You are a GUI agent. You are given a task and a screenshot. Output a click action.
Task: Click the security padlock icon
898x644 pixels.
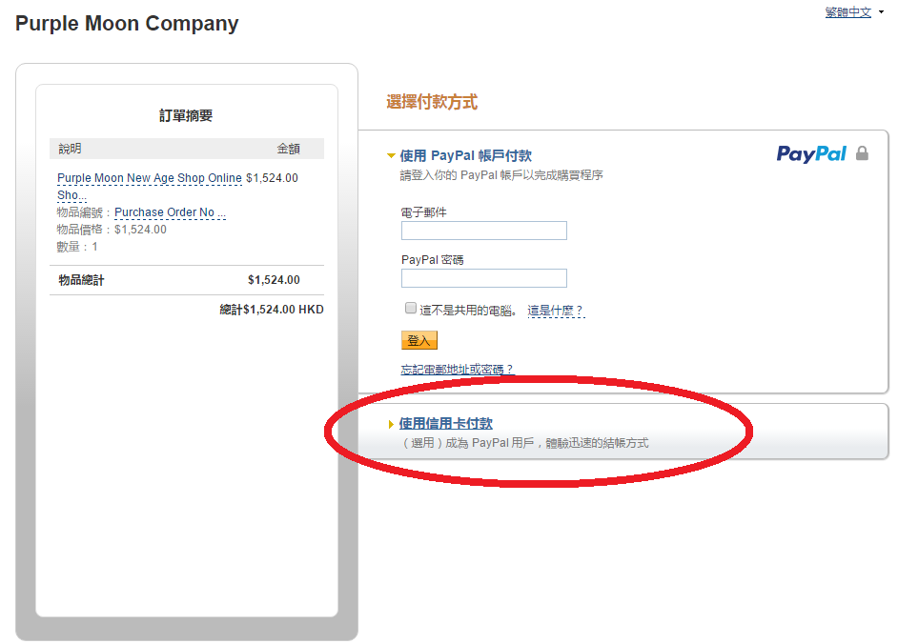tap(862, 153)
